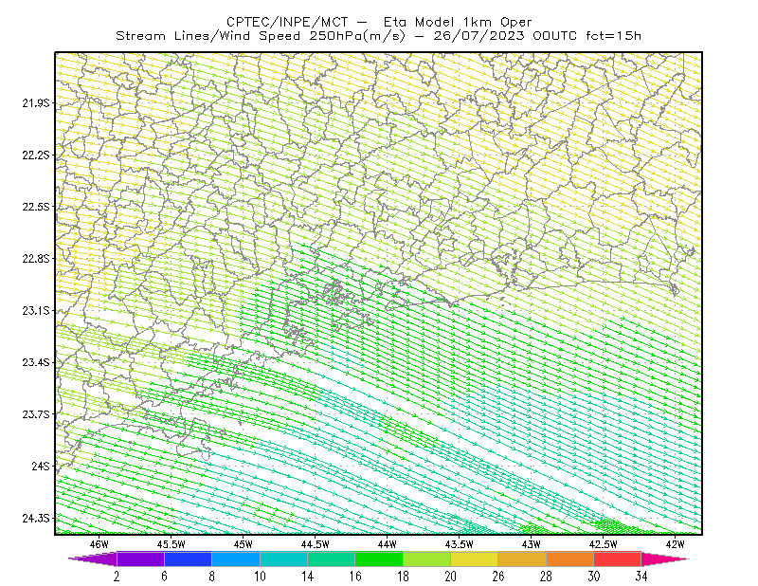Click the CPTEC/INPE/MCT title text
The image size is (758, 586).
pos(287,22)
